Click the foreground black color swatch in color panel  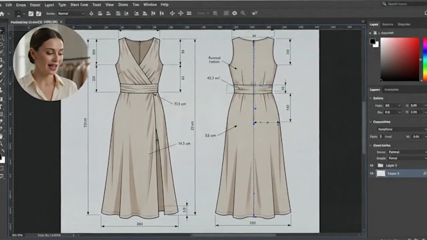[372, 41]
